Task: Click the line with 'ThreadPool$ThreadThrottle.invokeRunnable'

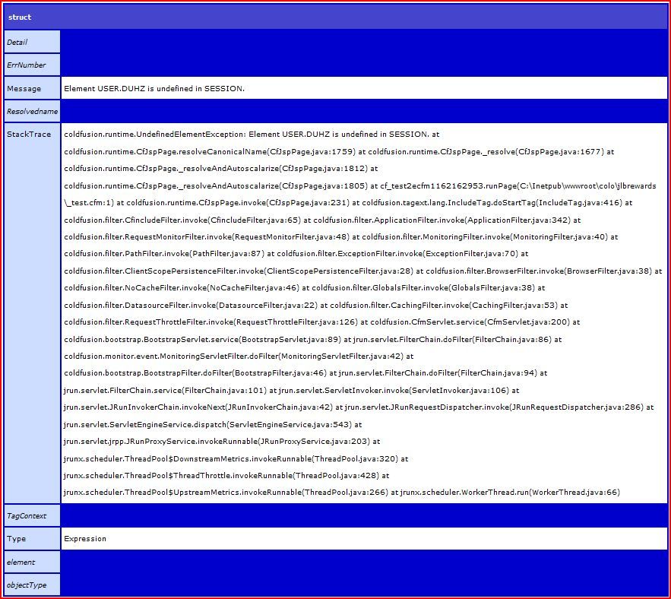Action: pos(226,476)
